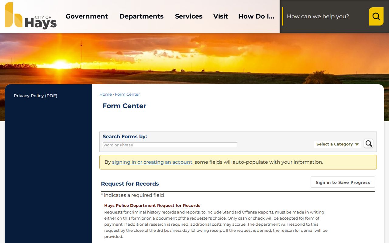Click the yellow site search button
Screen dimensions: 389x243
pyautogui.click(x=376, y=16)
